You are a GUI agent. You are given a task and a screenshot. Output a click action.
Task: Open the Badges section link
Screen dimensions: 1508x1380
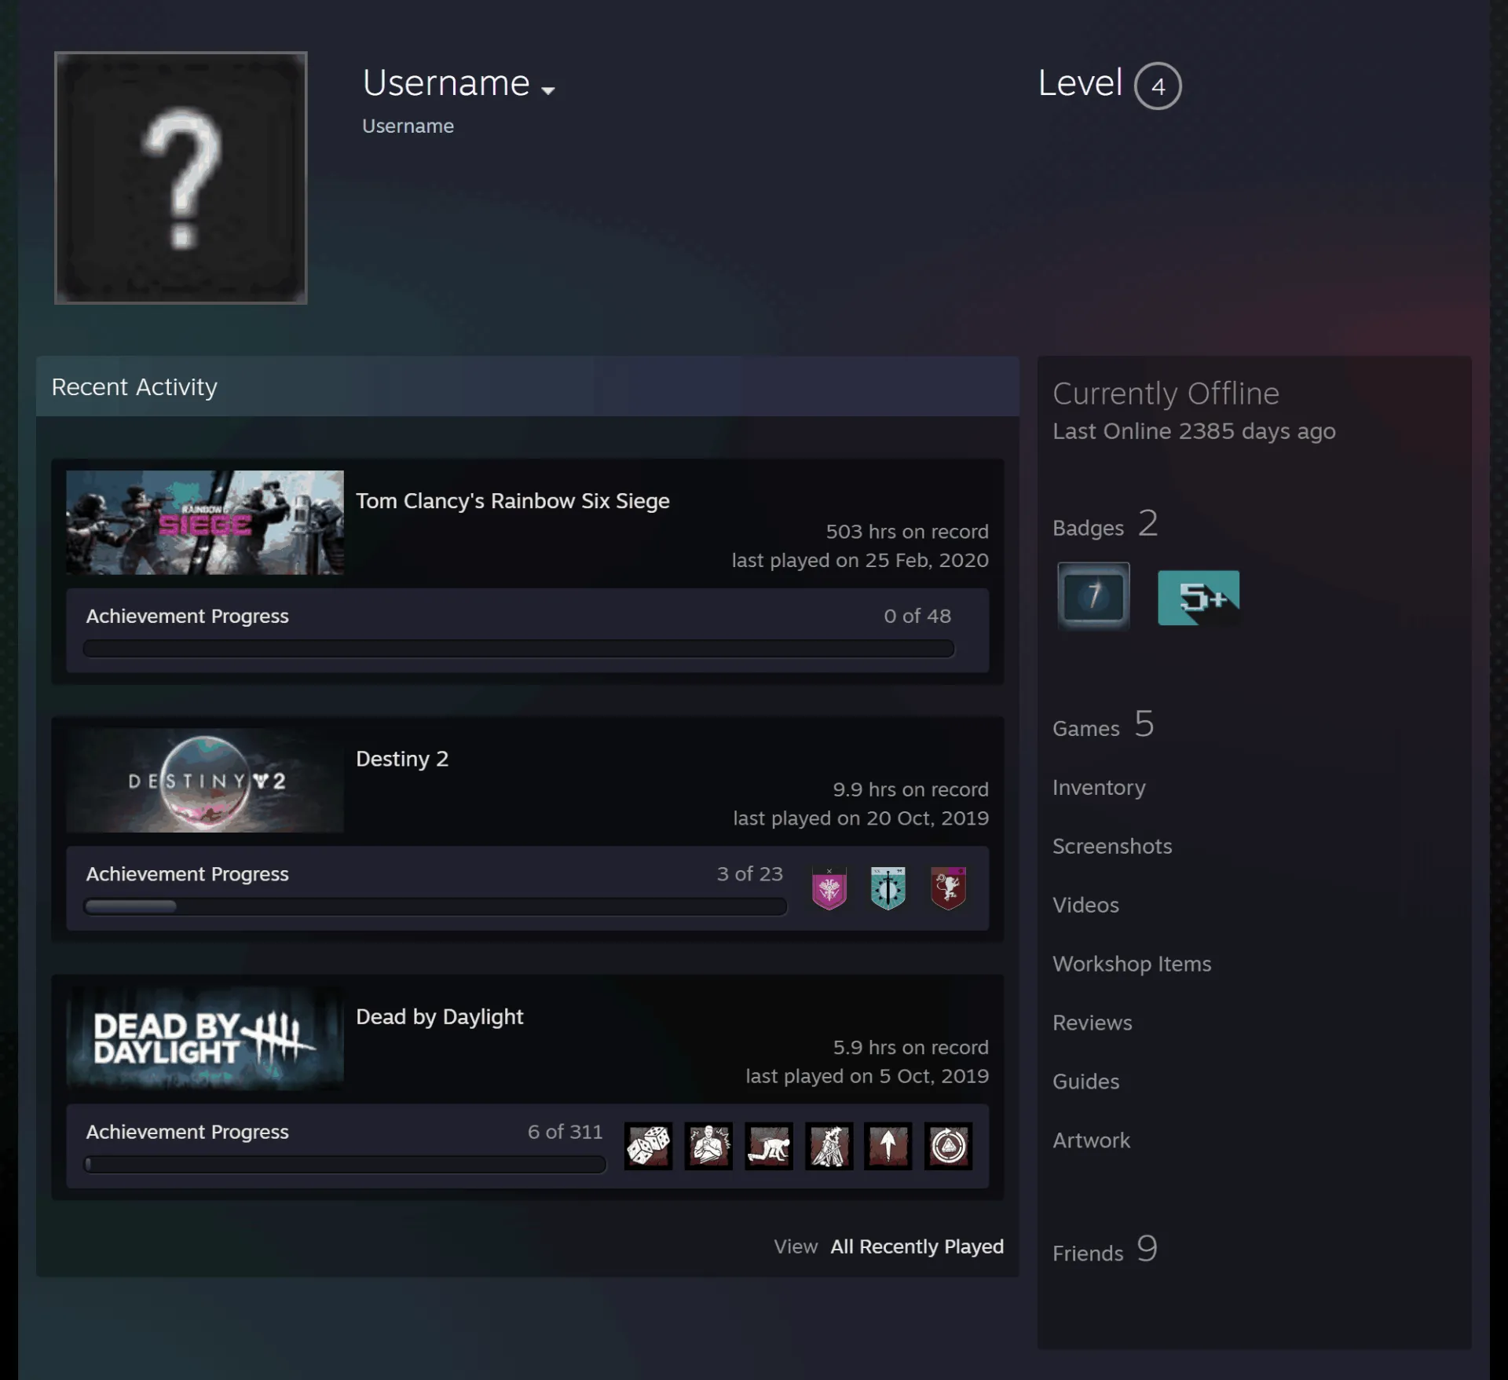click(x=1105, y=525)
